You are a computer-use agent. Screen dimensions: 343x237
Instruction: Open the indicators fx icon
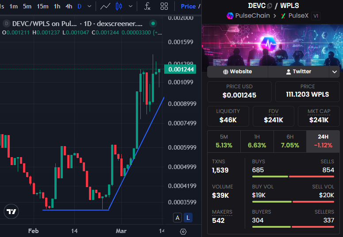[147, 6]
